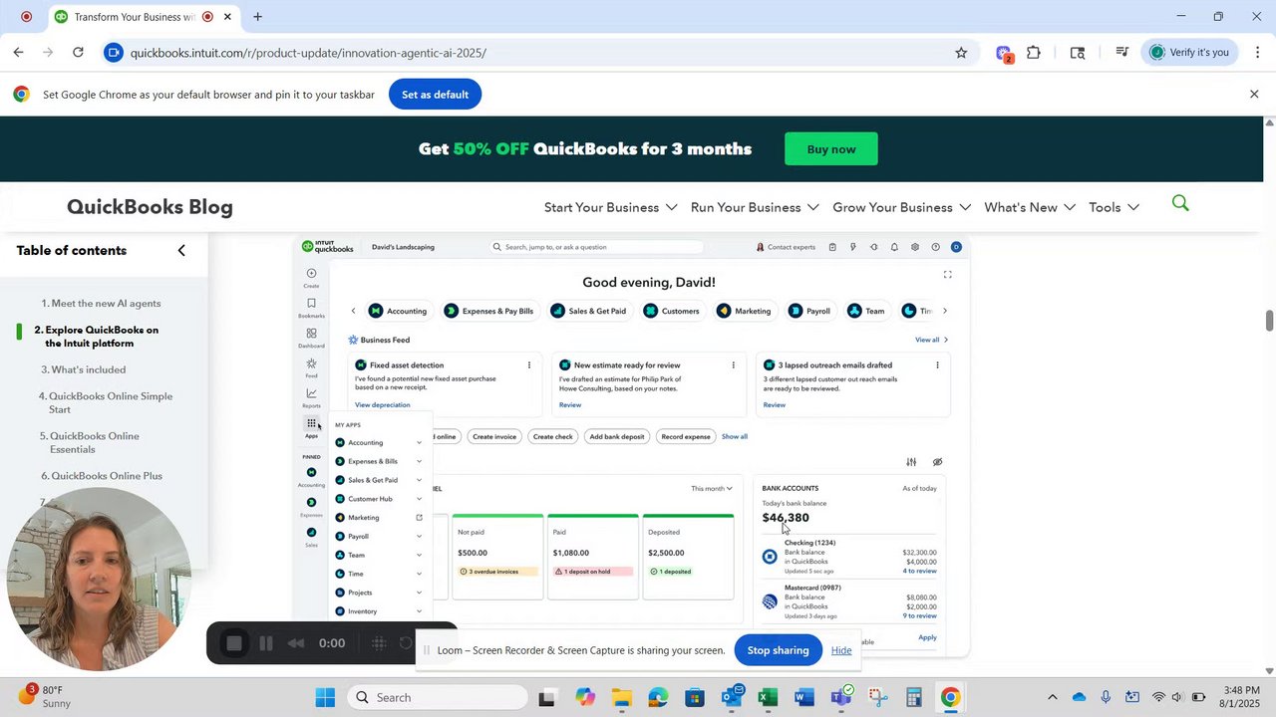Expand the Start Your Business menu
The width and height of the screenshot is (1276, 717).
(611, 207)
